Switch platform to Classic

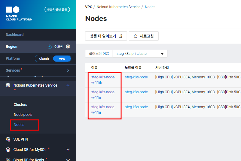pos(44,59)
